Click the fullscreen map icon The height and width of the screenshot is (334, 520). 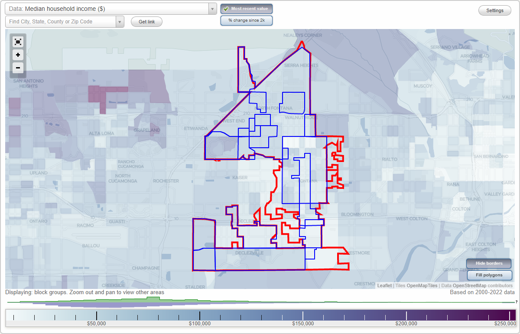18,42
